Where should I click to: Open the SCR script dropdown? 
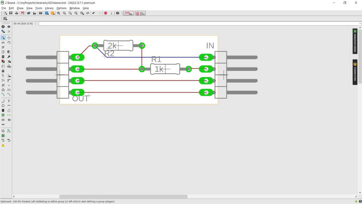point(47,13)
